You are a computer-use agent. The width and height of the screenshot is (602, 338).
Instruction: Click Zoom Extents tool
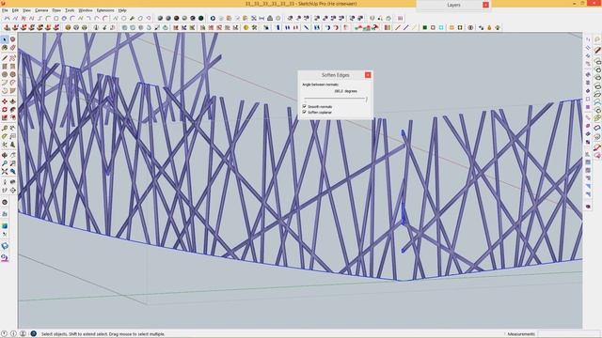click(x=5, y=172)
